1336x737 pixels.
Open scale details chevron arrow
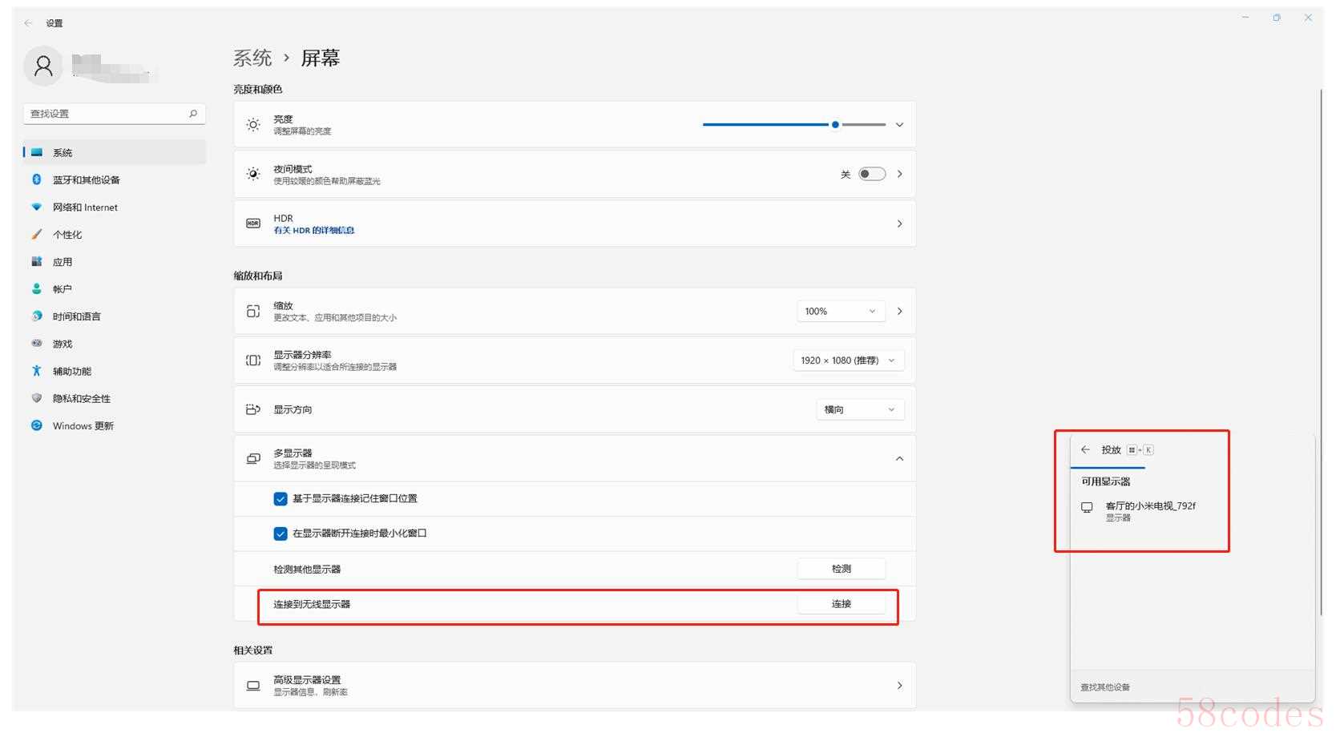[899, 311]
